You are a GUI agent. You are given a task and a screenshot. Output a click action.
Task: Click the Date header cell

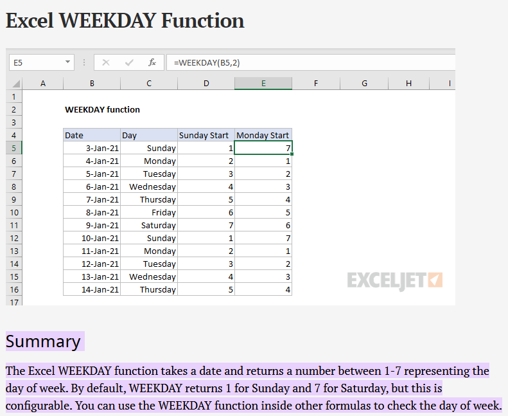92,135
